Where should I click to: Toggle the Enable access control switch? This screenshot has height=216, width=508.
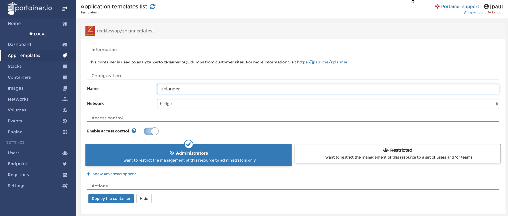click(x=151, y=131)
